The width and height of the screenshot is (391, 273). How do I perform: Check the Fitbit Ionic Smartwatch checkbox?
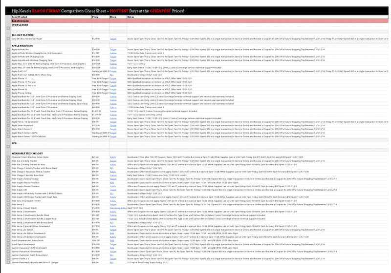point(8,201)
